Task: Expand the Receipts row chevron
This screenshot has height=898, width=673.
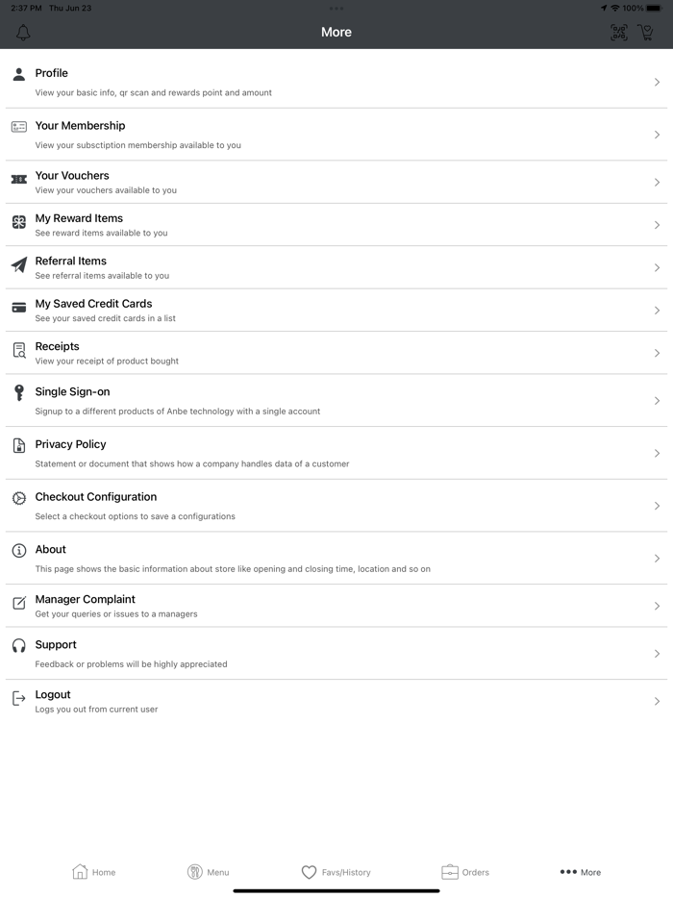Action: 657,353
